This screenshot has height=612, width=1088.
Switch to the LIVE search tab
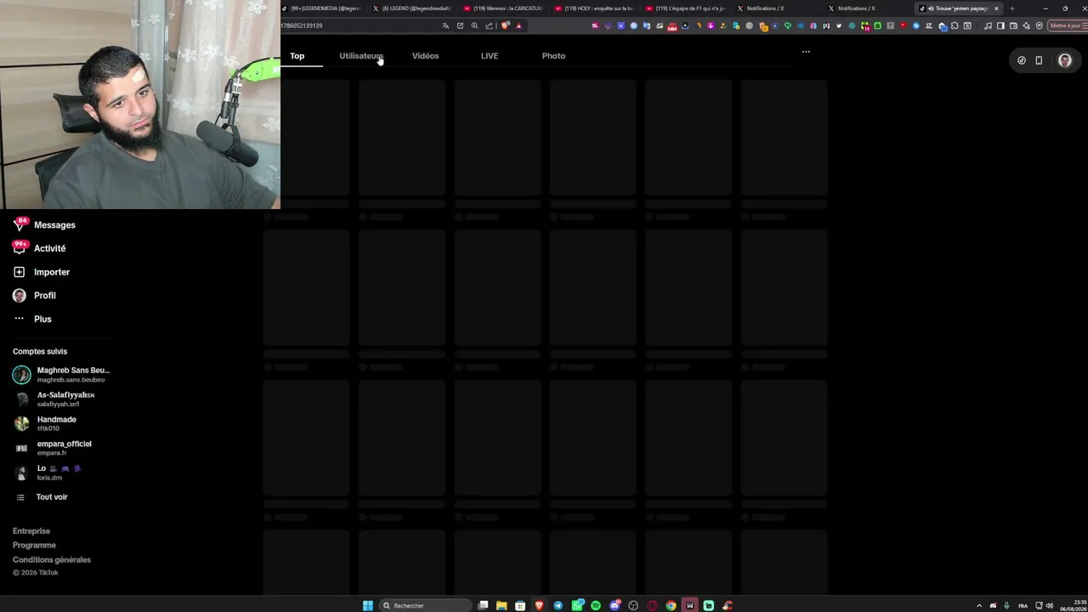coord(490,56)
